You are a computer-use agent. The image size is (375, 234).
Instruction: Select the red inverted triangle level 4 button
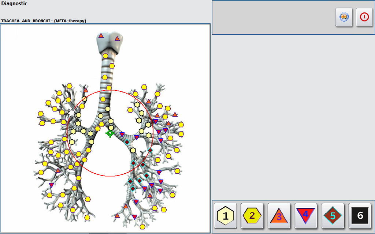click(x=306, y=215)
